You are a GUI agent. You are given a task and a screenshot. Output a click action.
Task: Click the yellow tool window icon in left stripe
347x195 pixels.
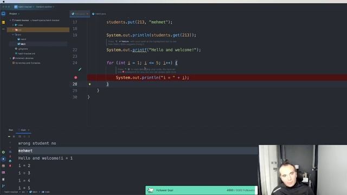[x=3, y=22]
